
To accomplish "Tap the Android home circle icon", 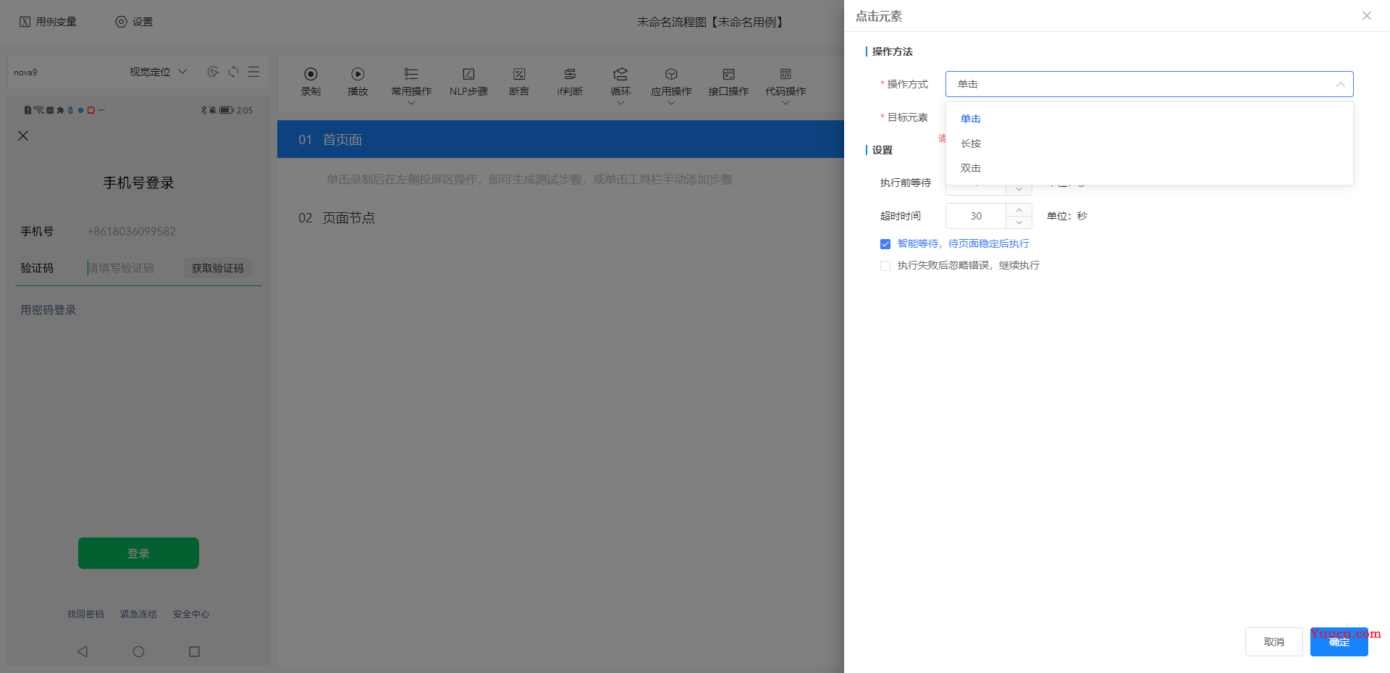I will pyautogui.click(x=138, y=651).
